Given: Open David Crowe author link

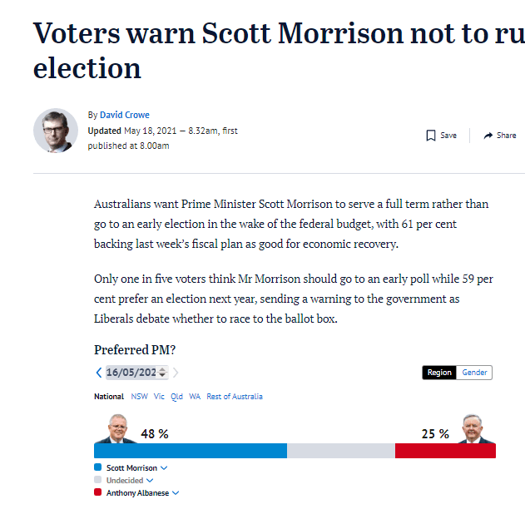Looking at the screenshot, I should point(125,115).
